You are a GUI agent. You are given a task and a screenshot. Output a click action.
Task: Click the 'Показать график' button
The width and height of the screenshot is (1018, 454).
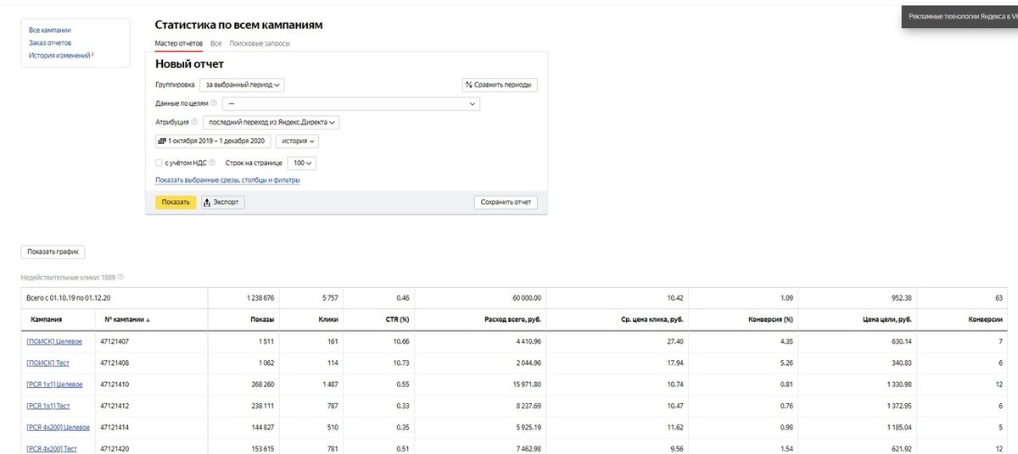point(53,252)
